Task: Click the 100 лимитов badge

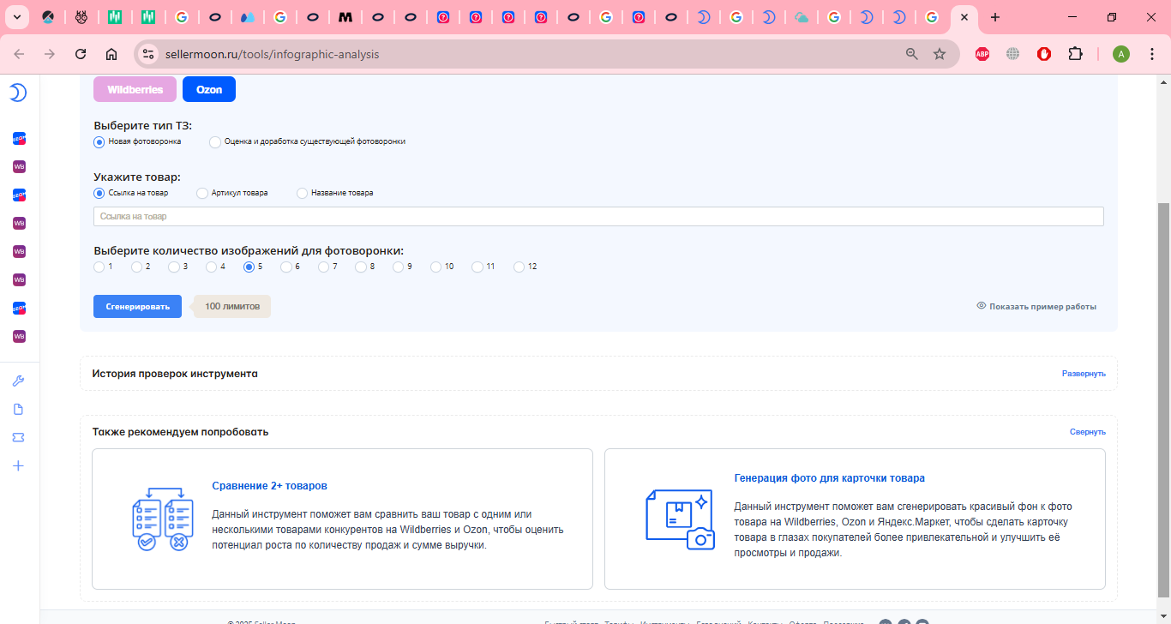Action: [x=231, y=306]
